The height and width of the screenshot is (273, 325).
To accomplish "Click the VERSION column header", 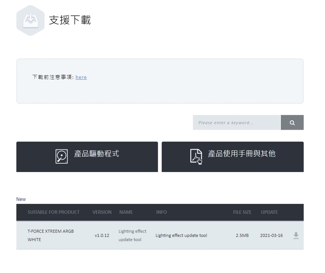I will click(x=102, y=212).
